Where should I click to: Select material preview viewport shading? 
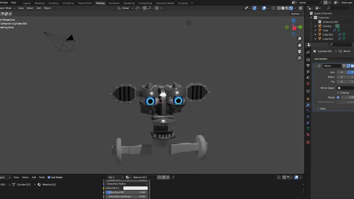point(287,8)
